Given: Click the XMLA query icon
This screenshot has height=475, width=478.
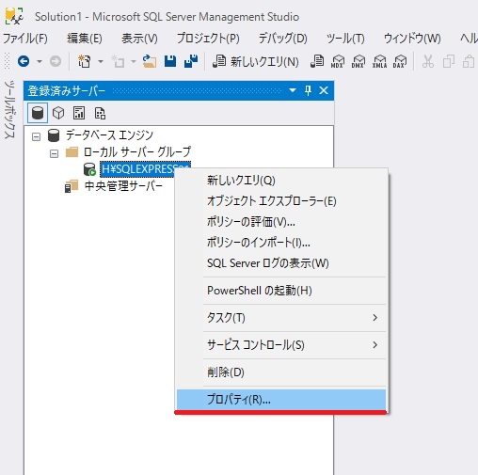Looking at the screenshot, I should click(x=379, y=61).
